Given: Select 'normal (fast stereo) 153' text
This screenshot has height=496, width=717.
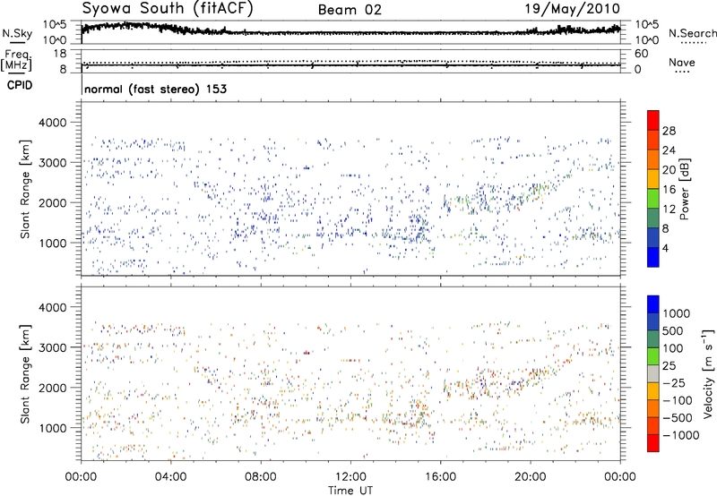Looking at the screenshot, I should click(x=155, y=89).
